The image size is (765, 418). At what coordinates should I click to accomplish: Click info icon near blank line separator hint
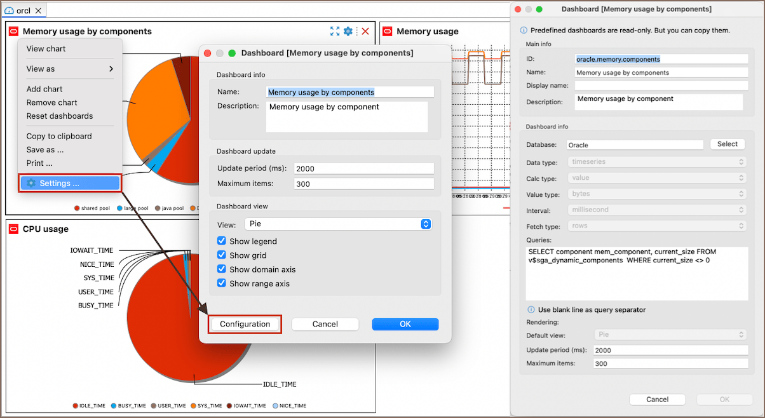pyautogui.click(x=531, y=310)
